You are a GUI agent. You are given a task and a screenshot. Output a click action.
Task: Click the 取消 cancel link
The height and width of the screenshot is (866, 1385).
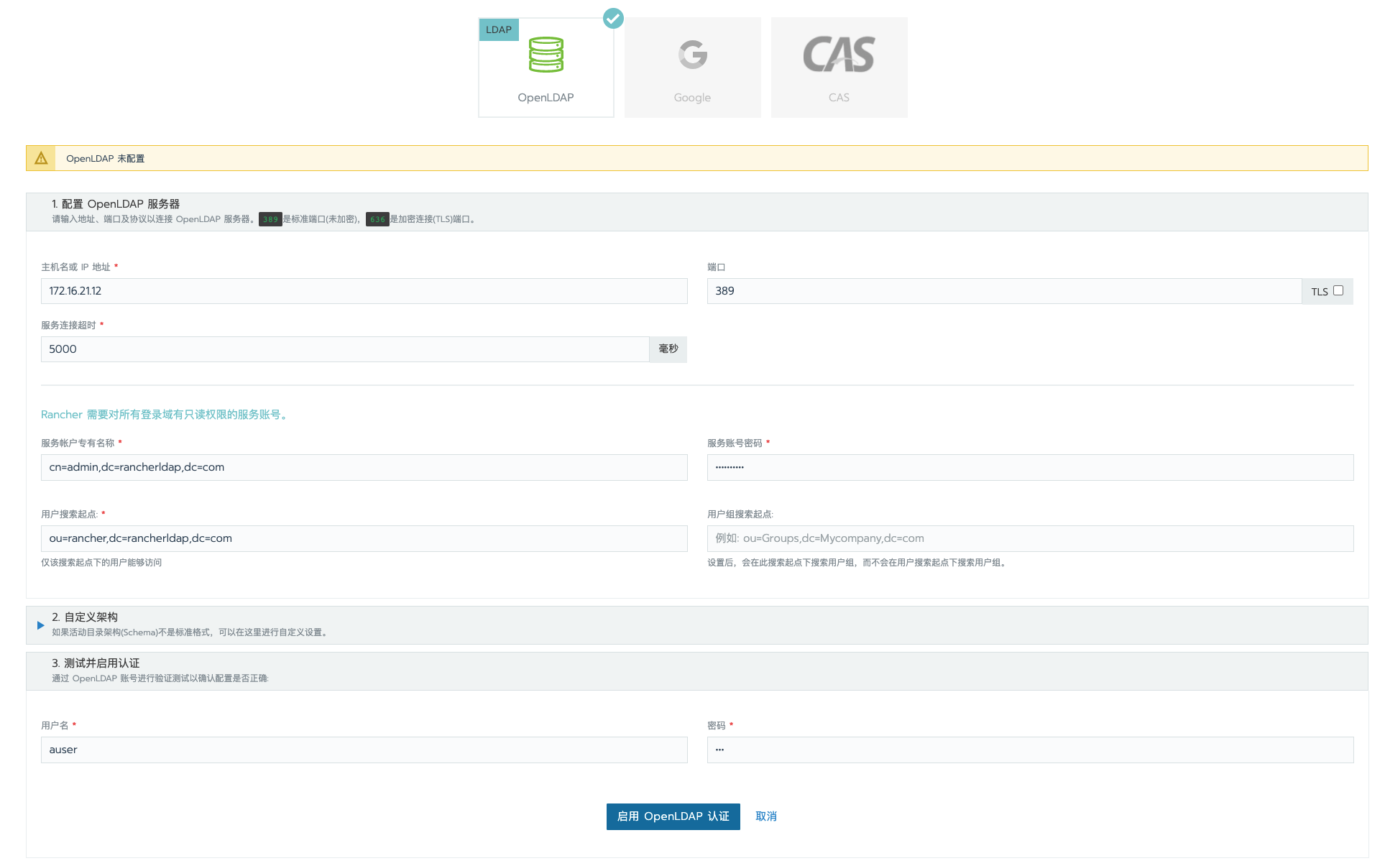coord(766,816)
